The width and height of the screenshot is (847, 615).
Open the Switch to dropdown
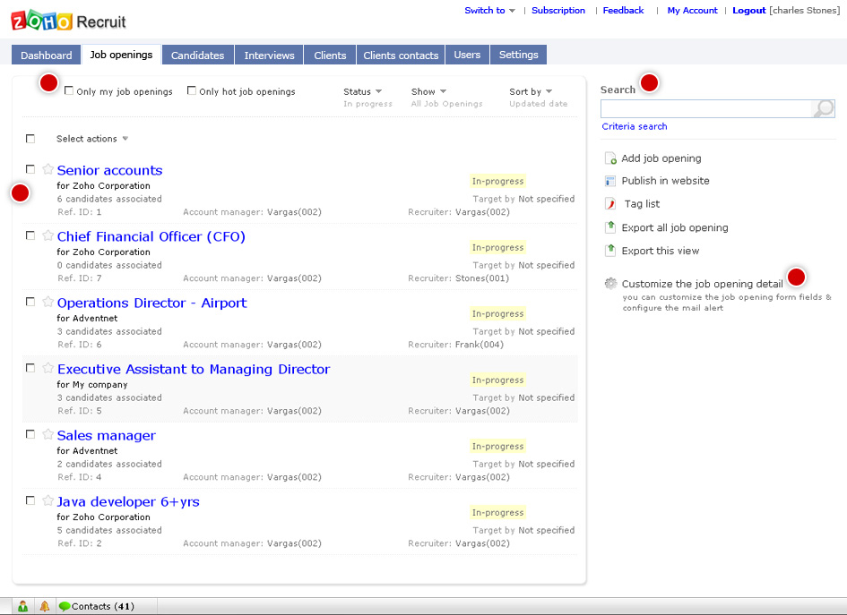pyautogui.click(x=489, y=10)
